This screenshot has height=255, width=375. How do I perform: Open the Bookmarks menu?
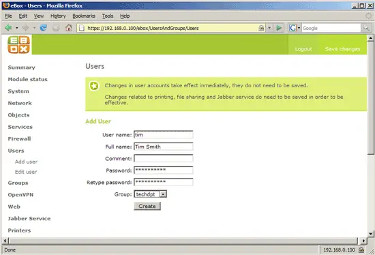pyautogui.click(x=84, y=16)
